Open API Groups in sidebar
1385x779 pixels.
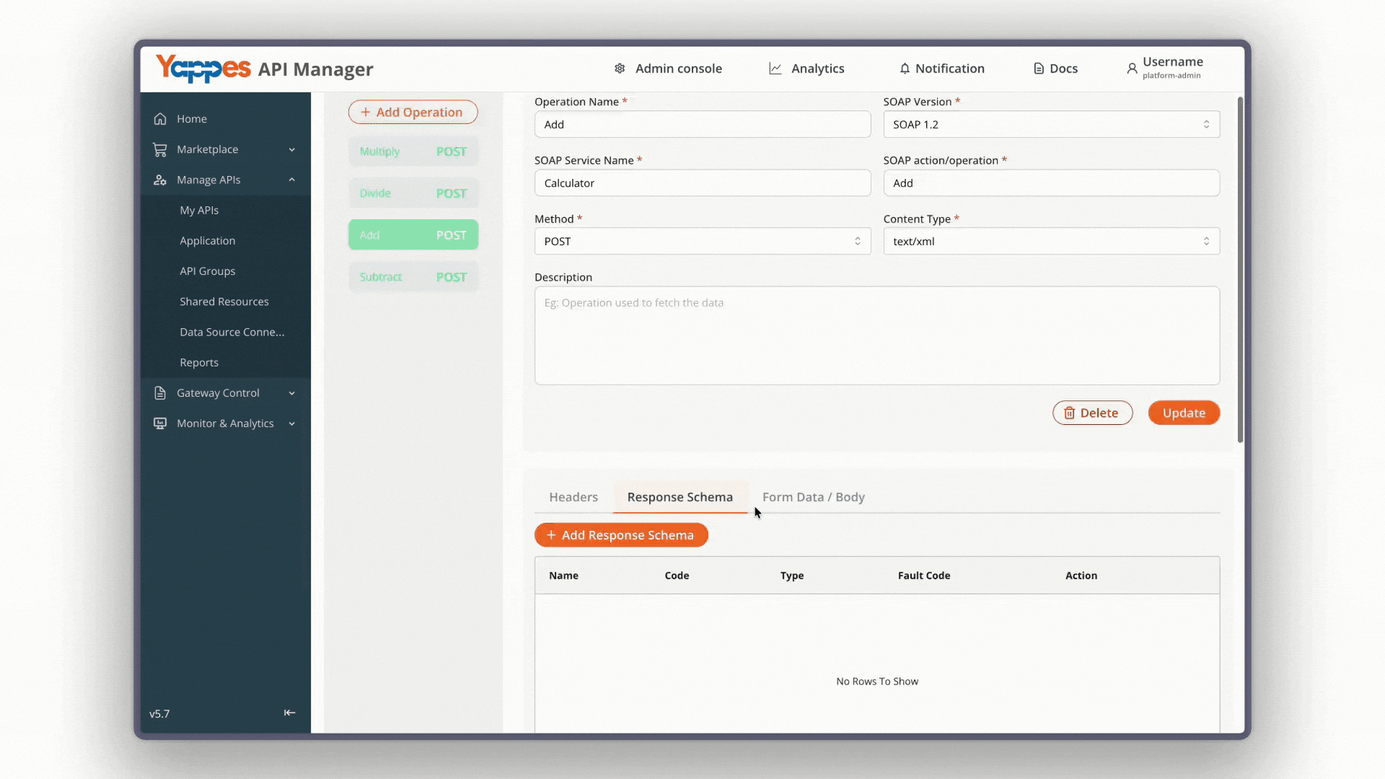point(226,271)
